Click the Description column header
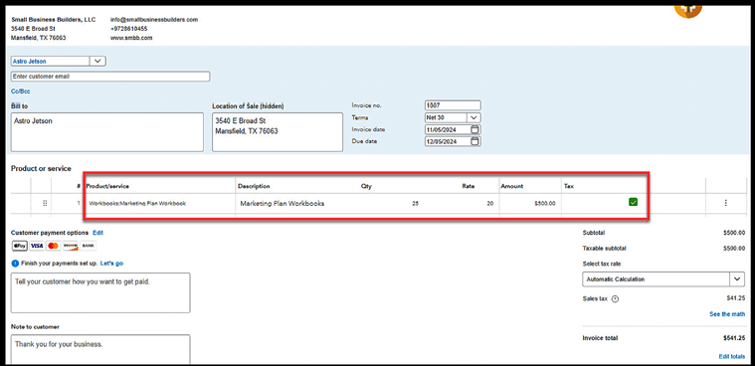 coord(254,186)
